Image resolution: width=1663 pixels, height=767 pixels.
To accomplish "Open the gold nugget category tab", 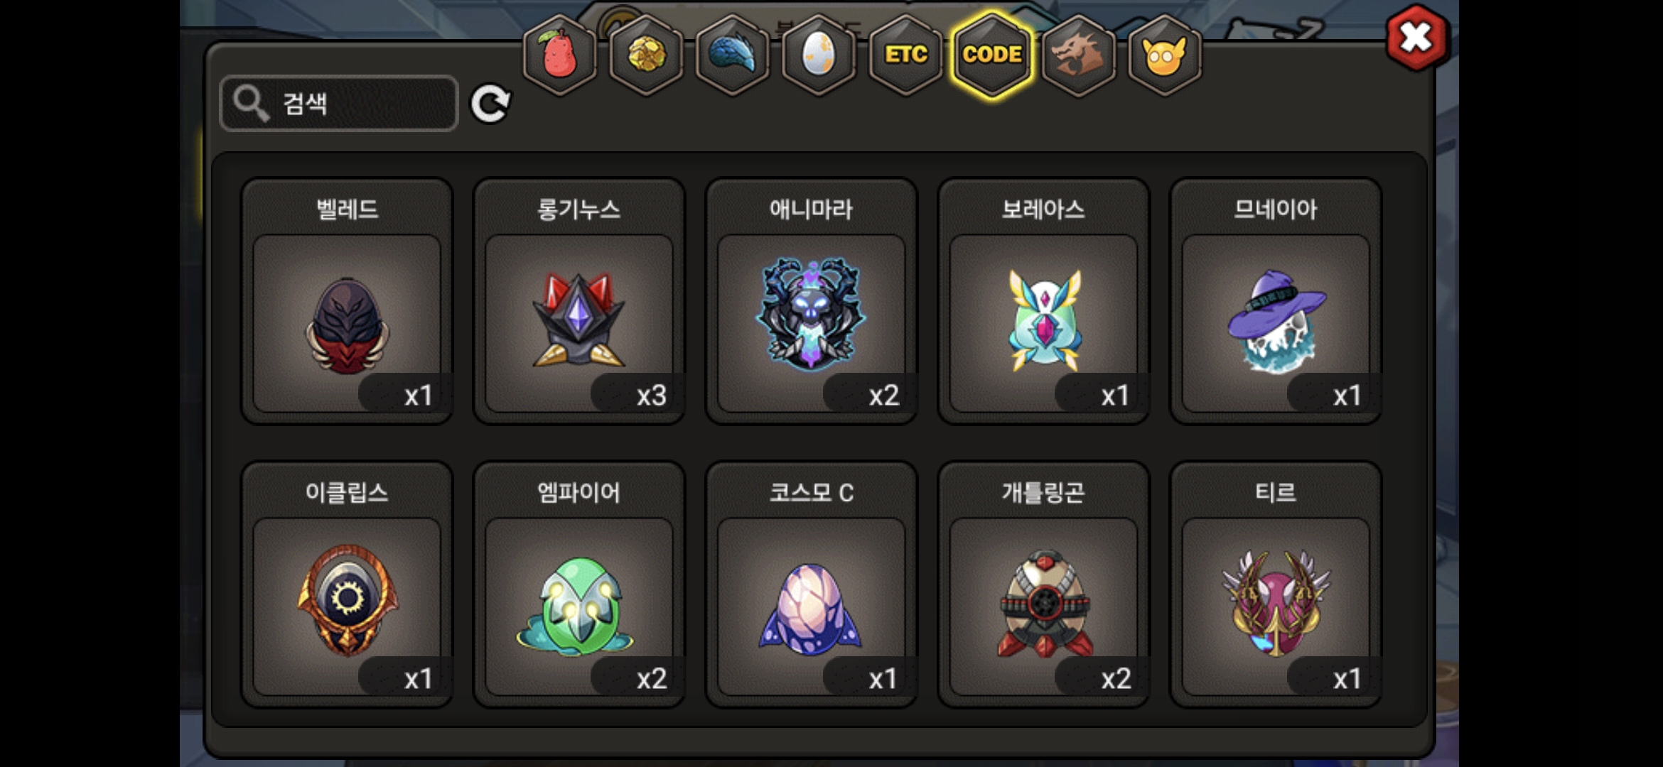I will 647,55.
